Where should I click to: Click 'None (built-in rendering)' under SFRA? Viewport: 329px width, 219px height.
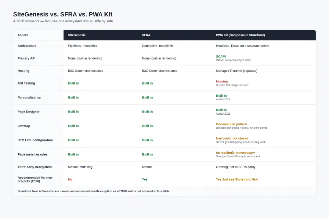pyautogui.click(x=159, y=58)
